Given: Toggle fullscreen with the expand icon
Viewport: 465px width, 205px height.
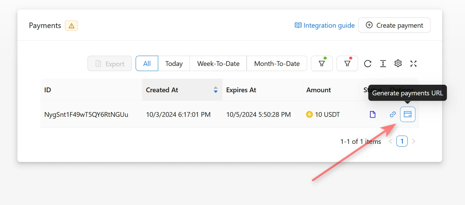Looking at the screenshot, I should pos(413,64).
